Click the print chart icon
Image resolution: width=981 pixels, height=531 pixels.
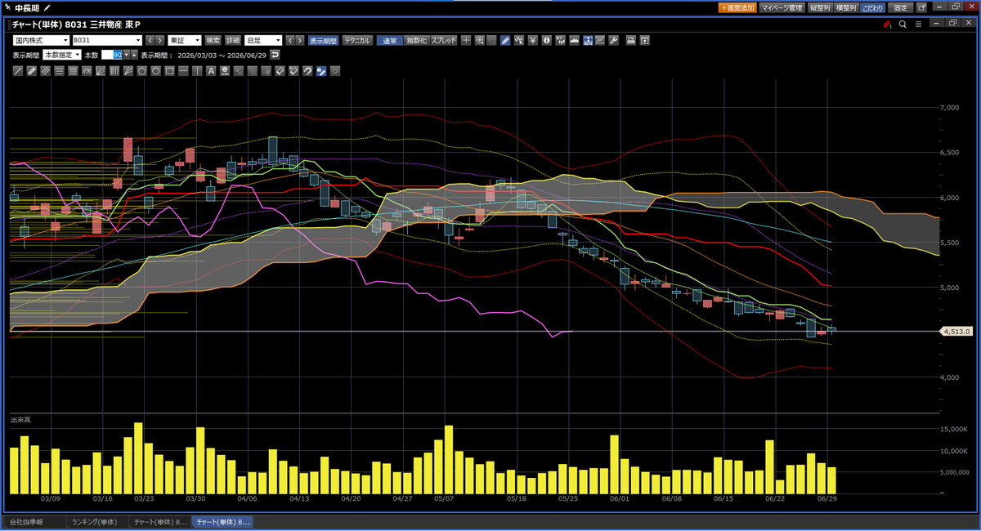coord(629,40)
